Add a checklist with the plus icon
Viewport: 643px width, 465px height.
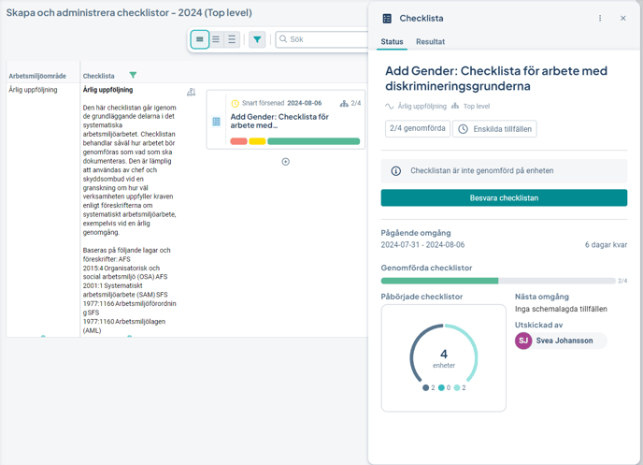286,162
